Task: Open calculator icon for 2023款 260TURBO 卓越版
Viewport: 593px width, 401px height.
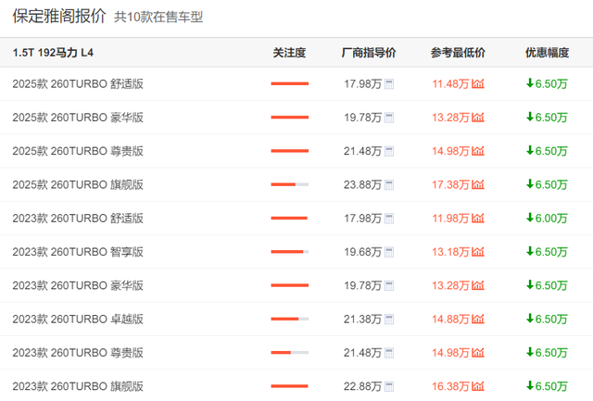Action: (389, 320)
